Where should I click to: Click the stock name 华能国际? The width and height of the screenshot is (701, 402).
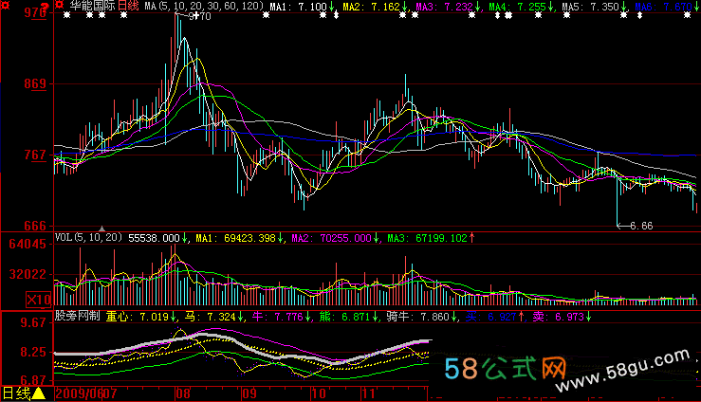tap(92, 6)
